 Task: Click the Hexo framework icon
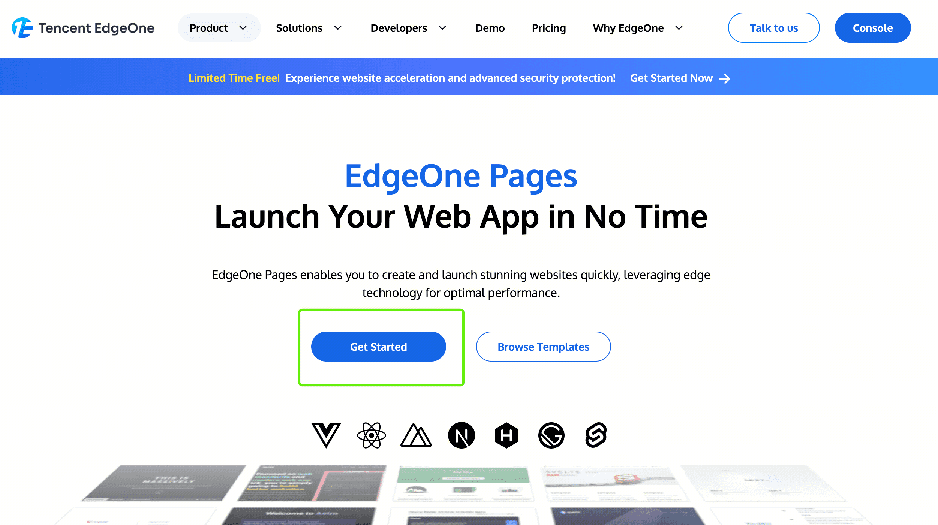point(506,435)
